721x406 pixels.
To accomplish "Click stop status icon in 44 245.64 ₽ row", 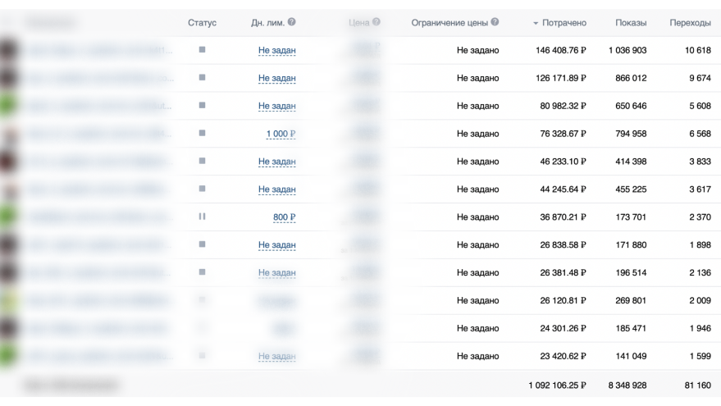I will (x=202, y=189).
